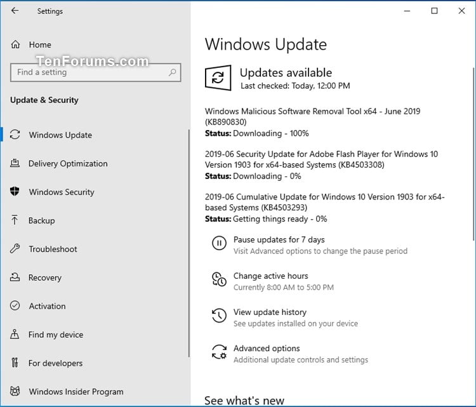Image resolution: width=476 pixels, height=407 pixels.
Task: Open Change active hours
Action: pyautogui.click(x=271, y=276)
